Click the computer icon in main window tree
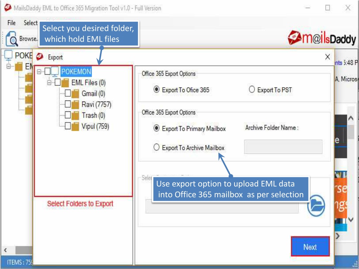 8,55
